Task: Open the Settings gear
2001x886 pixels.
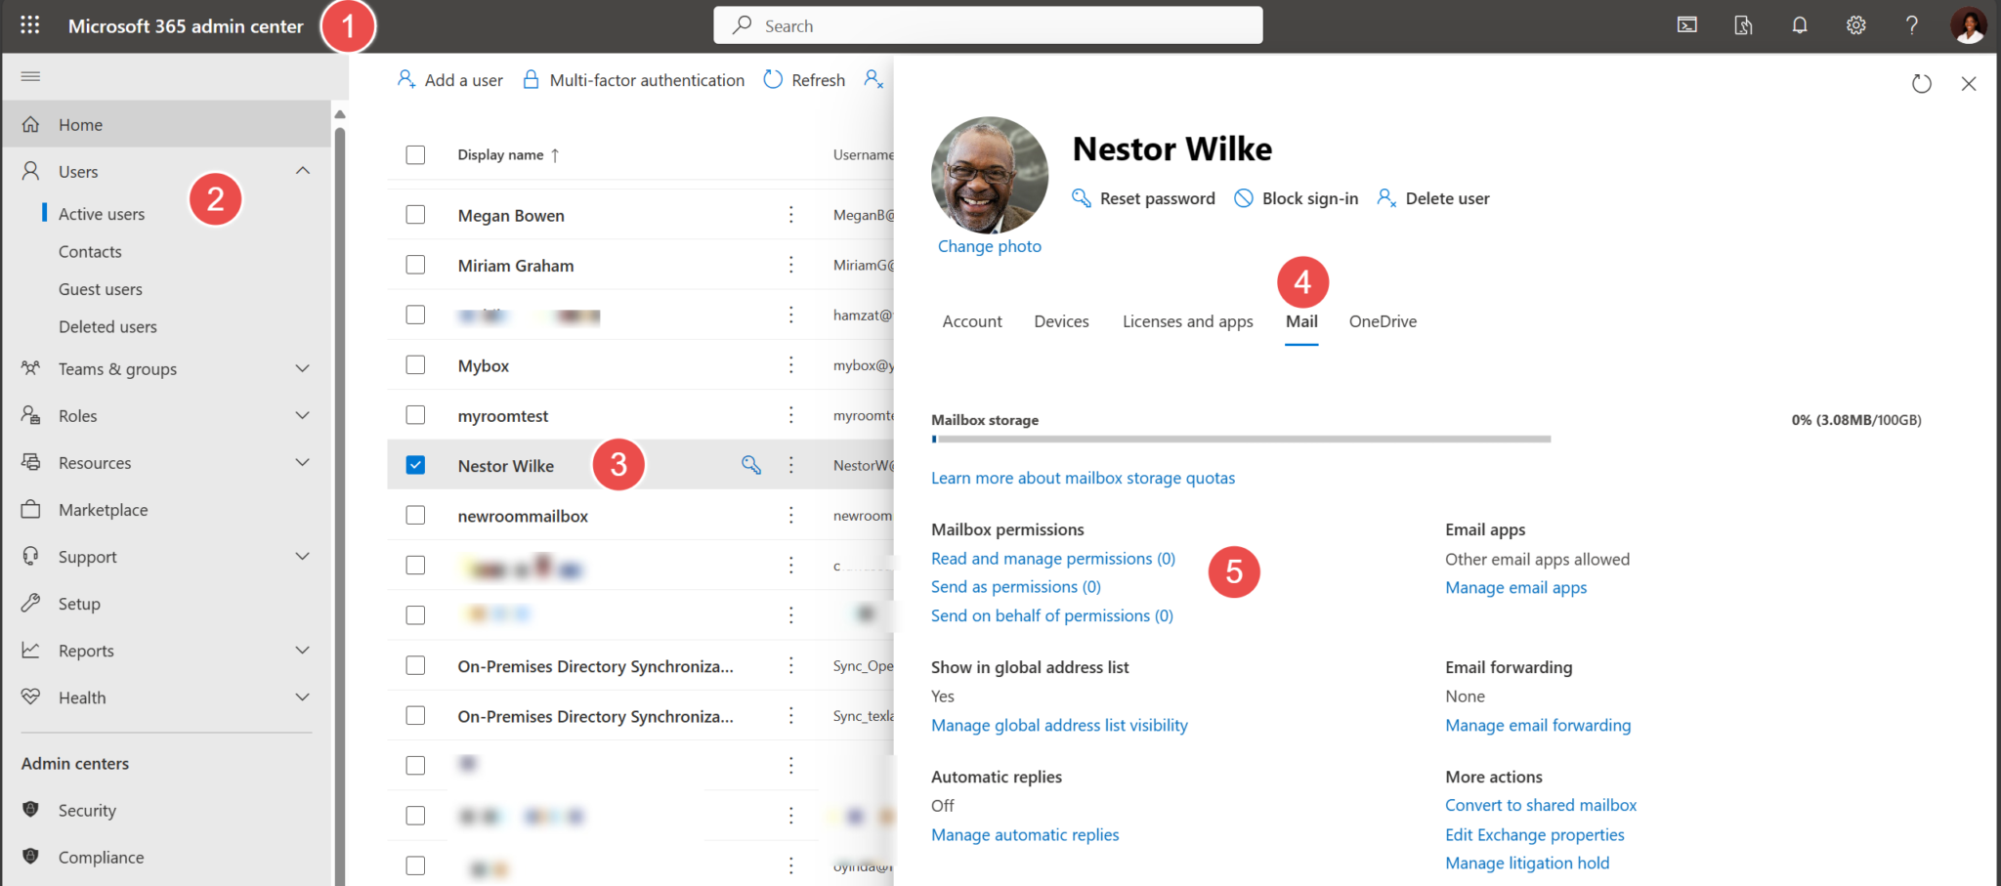Action: tap(1854, 25)
